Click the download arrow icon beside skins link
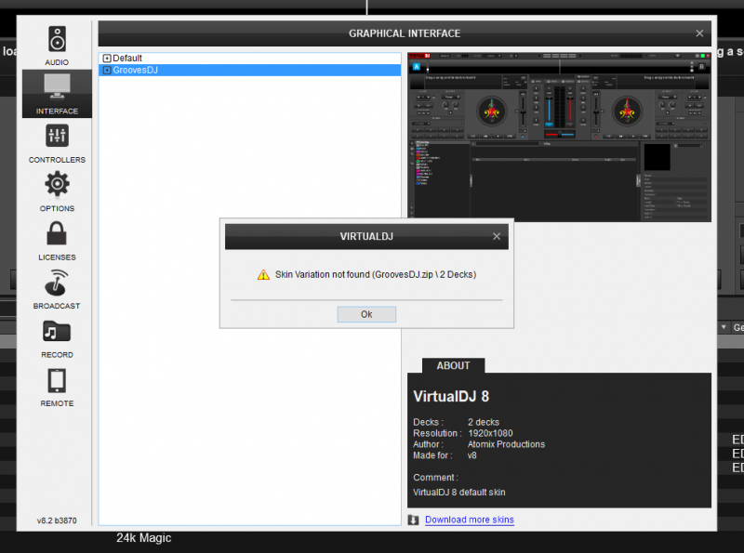 [413, 520]
